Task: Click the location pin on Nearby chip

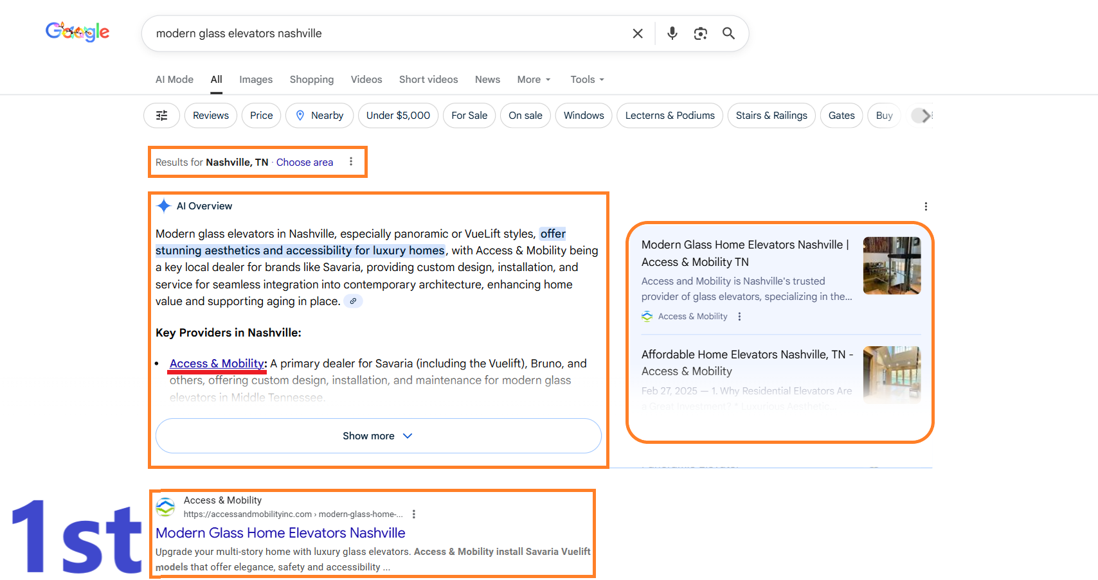Action: point(300,116)
